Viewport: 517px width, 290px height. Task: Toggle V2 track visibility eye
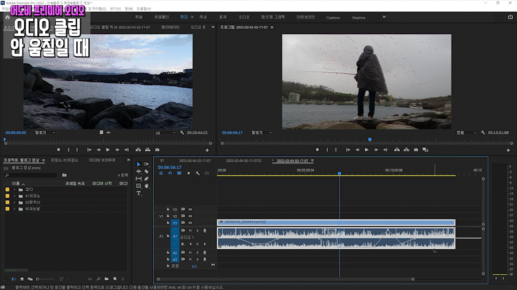point(190,216)
